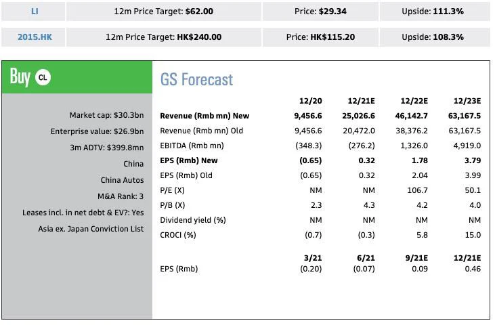The image size is (495, 325).
Task: Click the Upside 111.3% cell
Action: (434, 12)
